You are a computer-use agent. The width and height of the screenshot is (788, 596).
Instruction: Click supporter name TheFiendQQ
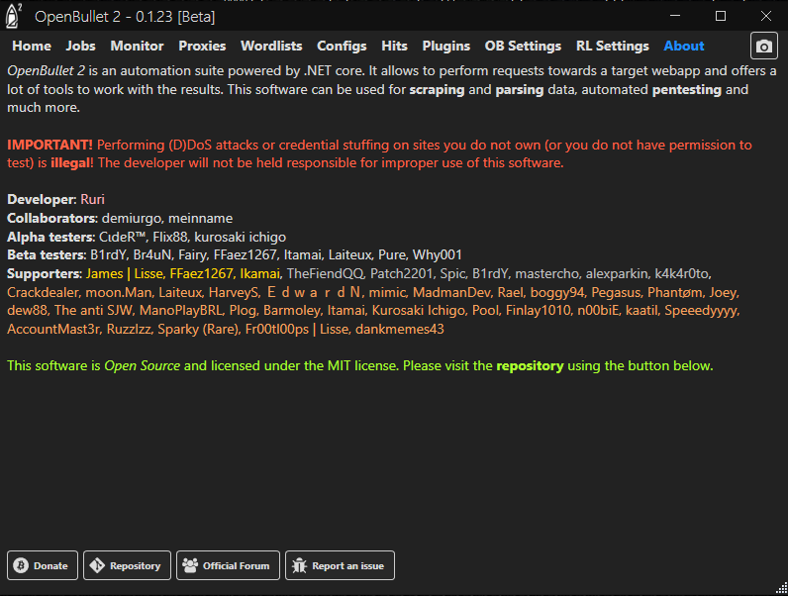325,274
